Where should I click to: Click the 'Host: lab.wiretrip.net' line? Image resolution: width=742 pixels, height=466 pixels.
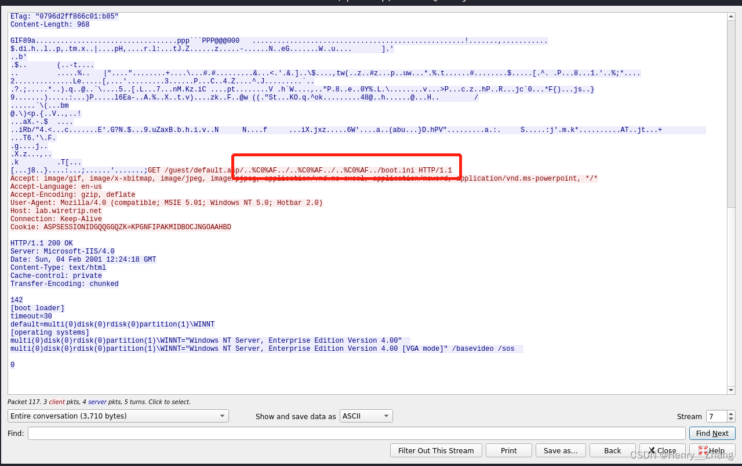[56, 211]
